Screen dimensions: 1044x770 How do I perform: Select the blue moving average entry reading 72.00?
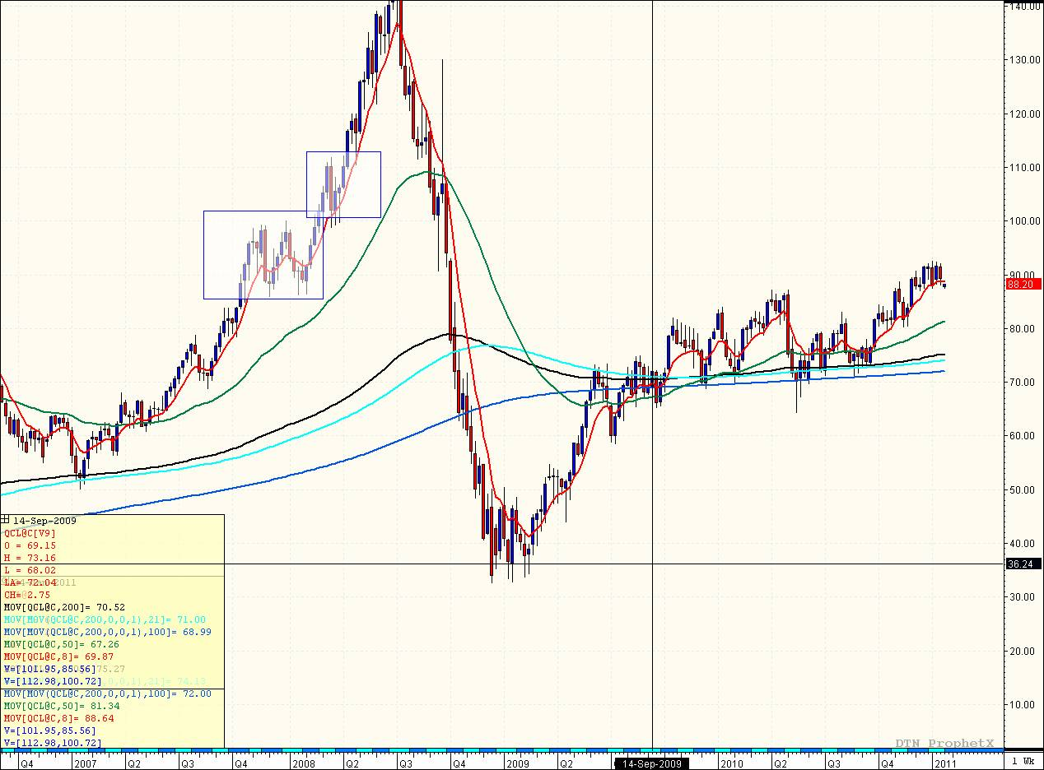[x=108, y=693]
